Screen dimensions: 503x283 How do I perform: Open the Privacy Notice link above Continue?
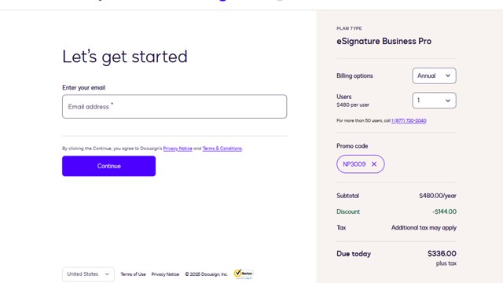(178, 149)
